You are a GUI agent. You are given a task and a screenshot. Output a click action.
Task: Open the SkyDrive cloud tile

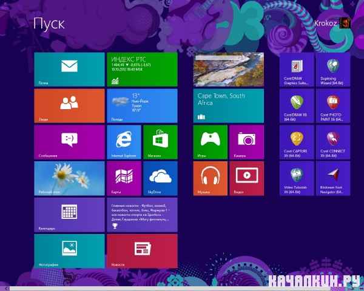pos(160,178)
